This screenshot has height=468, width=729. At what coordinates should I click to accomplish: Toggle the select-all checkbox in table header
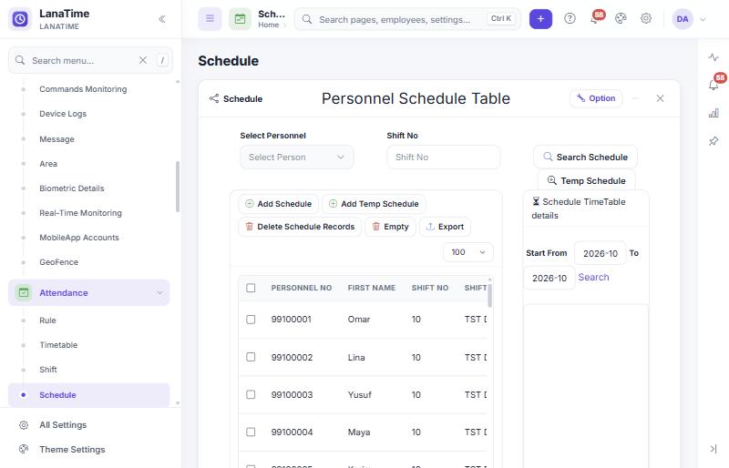click(251, 288)
